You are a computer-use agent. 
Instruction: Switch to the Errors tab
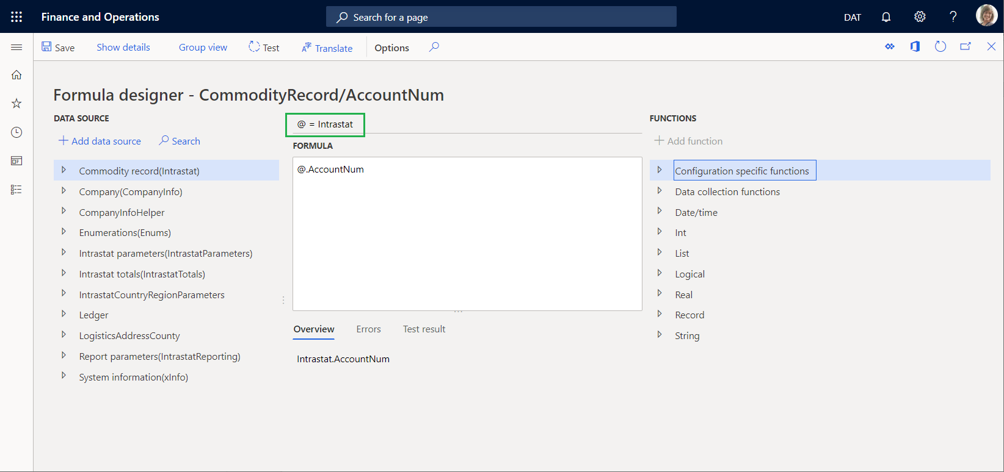(368, 329)
